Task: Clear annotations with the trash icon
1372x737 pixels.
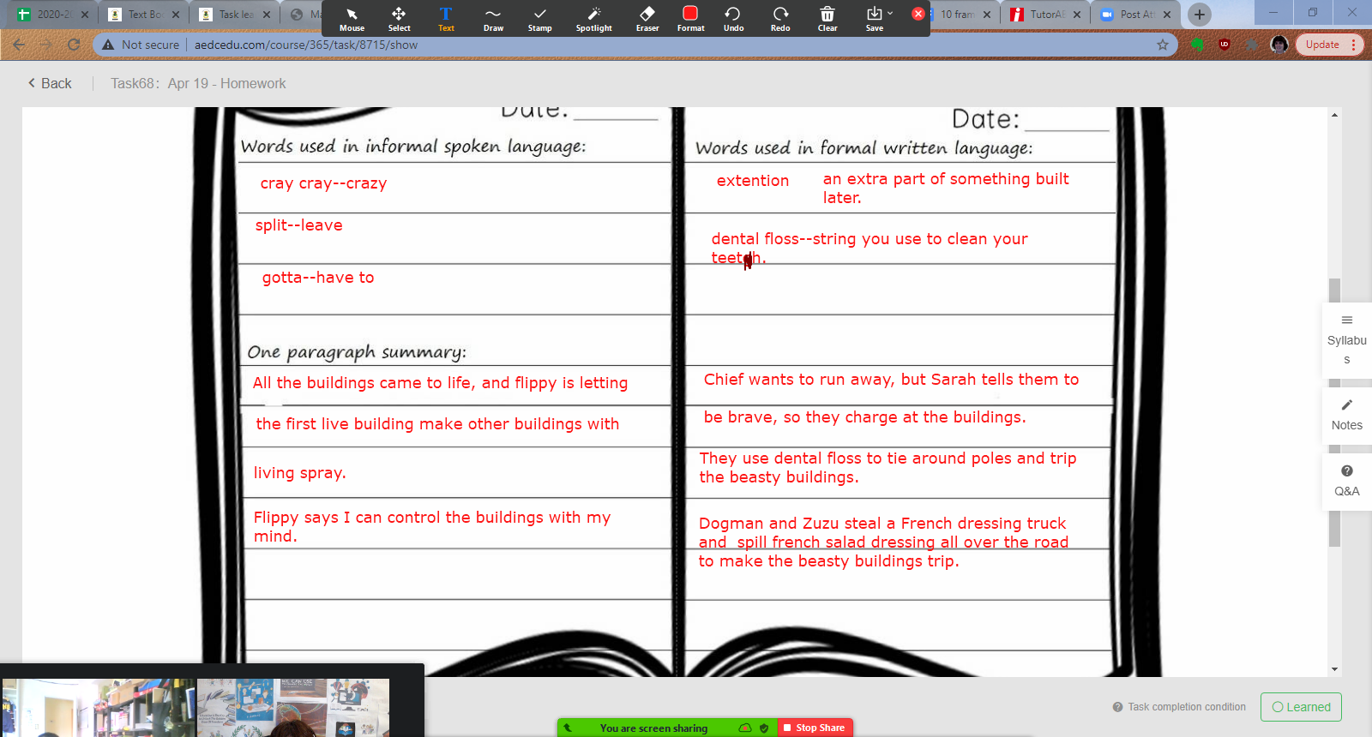Action: 827,19
